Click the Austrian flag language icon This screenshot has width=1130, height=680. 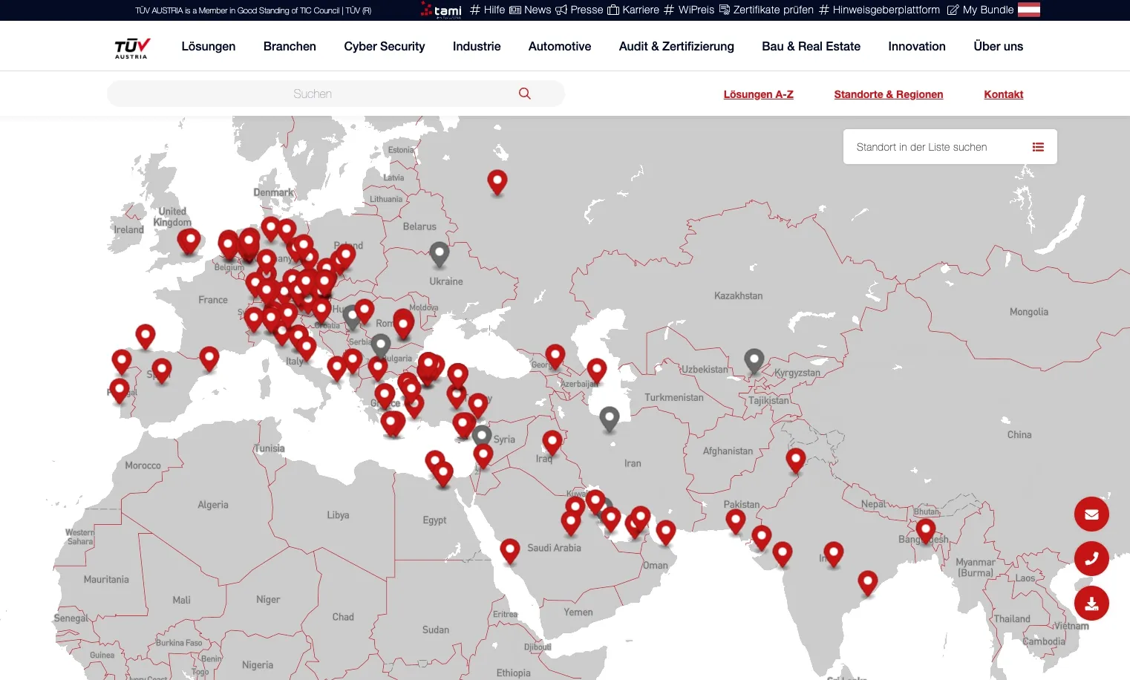pos(1028,10)
